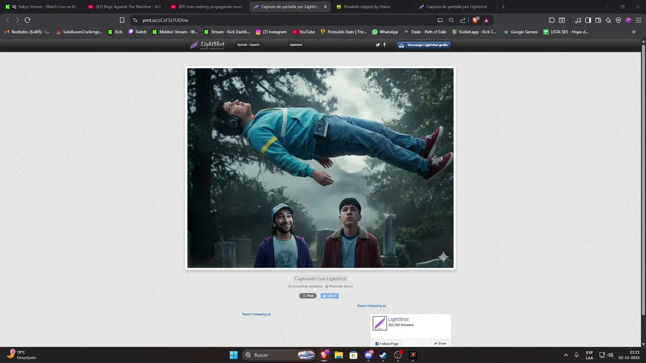Image resolution: width=646 pixels, height=363 pixels.
Task: Open Microsoft Store from the taskbar
Action: [353, 355]
